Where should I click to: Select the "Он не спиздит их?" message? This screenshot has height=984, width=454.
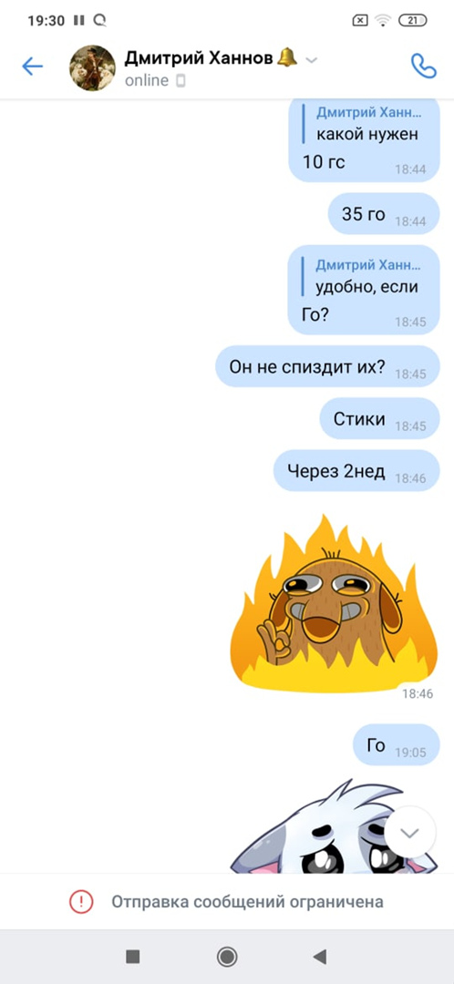coord(327,366)
